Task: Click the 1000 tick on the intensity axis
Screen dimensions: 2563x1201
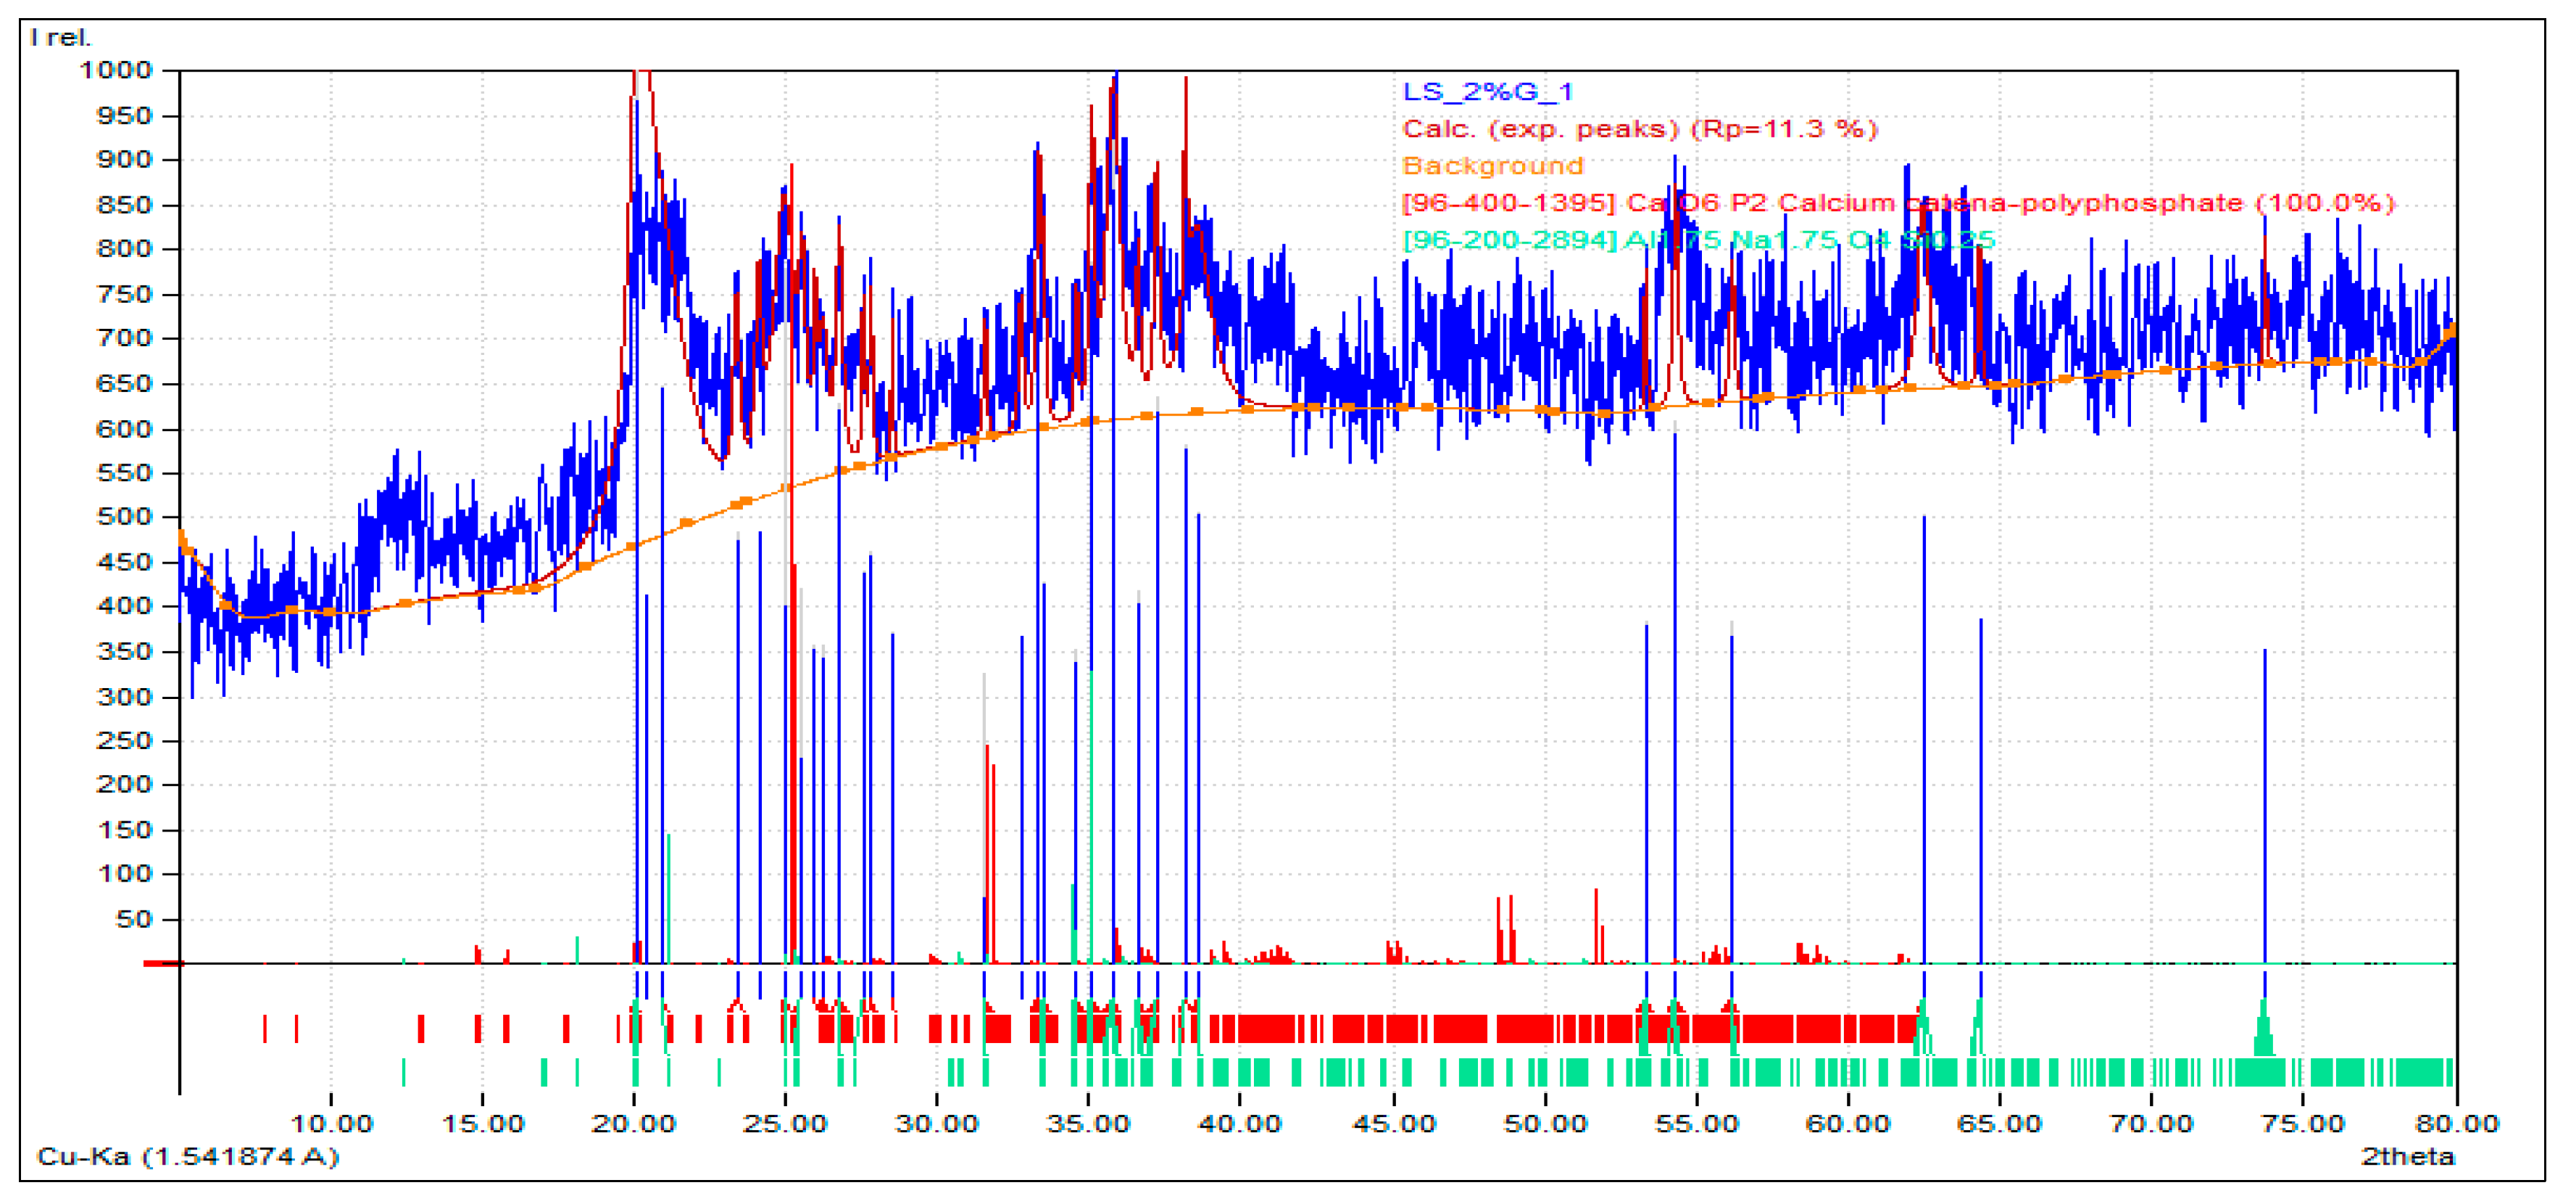Action: [x=115, y=70]
